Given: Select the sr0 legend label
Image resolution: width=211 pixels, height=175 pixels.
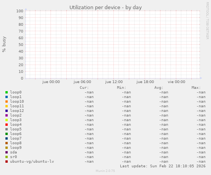Looking at the screenshot, I should click(x=14, y=157).
